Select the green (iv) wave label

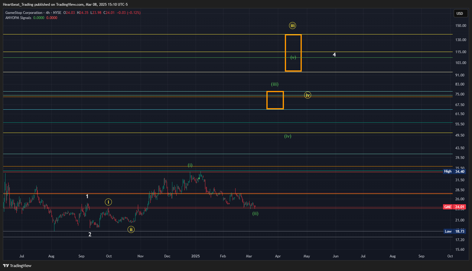(288, 136)
